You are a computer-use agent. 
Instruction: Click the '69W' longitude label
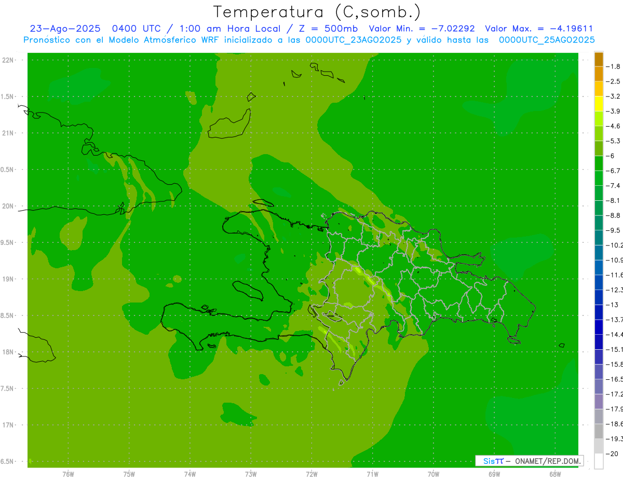pos(494,474)
